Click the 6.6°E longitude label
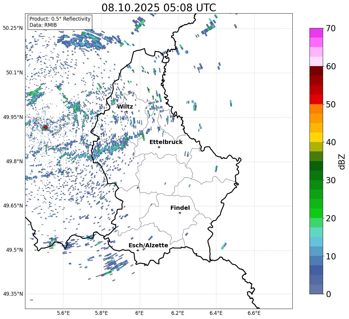This screenshot has height=319, width=349. pos(254,313)
